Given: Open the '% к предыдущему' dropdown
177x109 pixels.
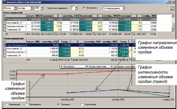Looking at the screenshot, I should pos(124,8).
